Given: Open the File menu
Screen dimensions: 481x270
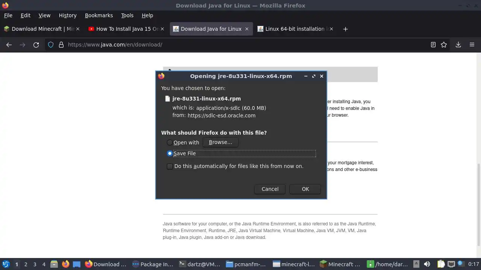Looking at the screenshot, I should (8, 15).
